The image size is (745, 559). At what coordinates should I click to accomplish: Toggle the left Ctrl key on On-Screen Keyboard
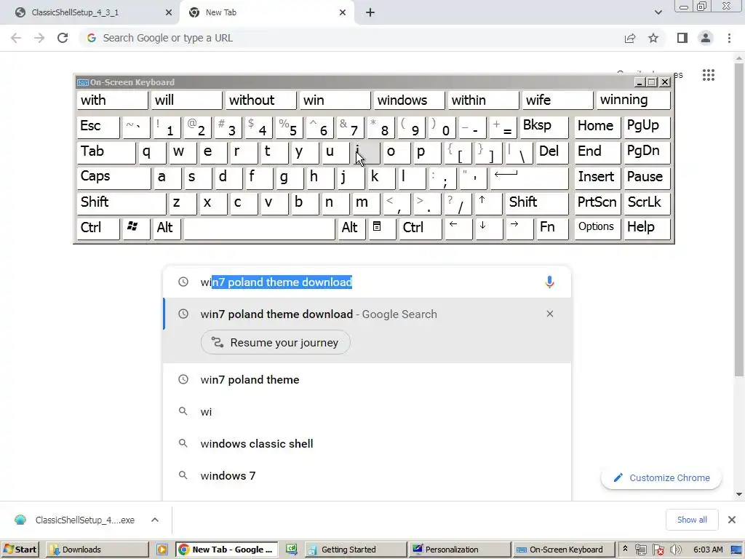[98, 229]
